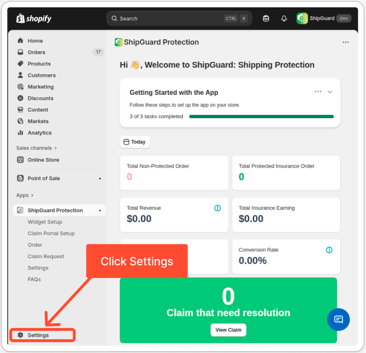366x353 pixels.
Task: Click the Sidekick assistant icon beside the bell
Action: 266,19
